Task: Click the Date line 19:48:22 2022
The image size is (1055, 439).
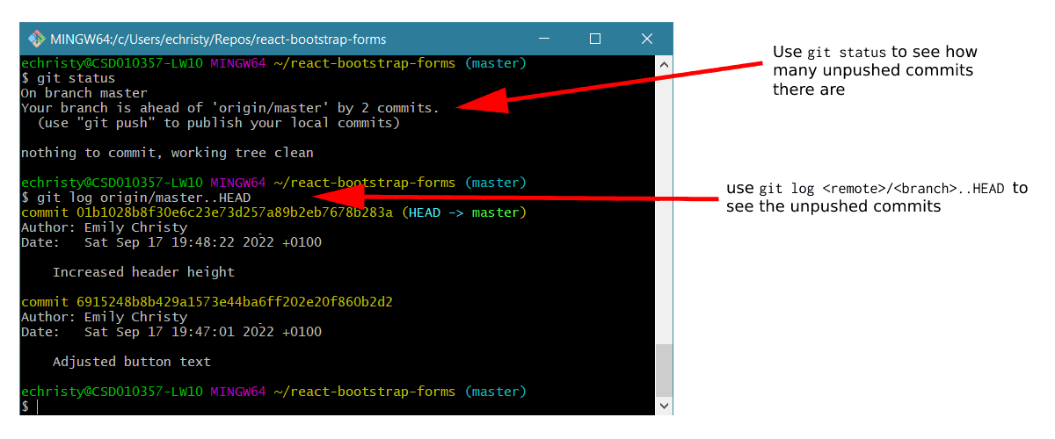Action: tap(171, 242)
